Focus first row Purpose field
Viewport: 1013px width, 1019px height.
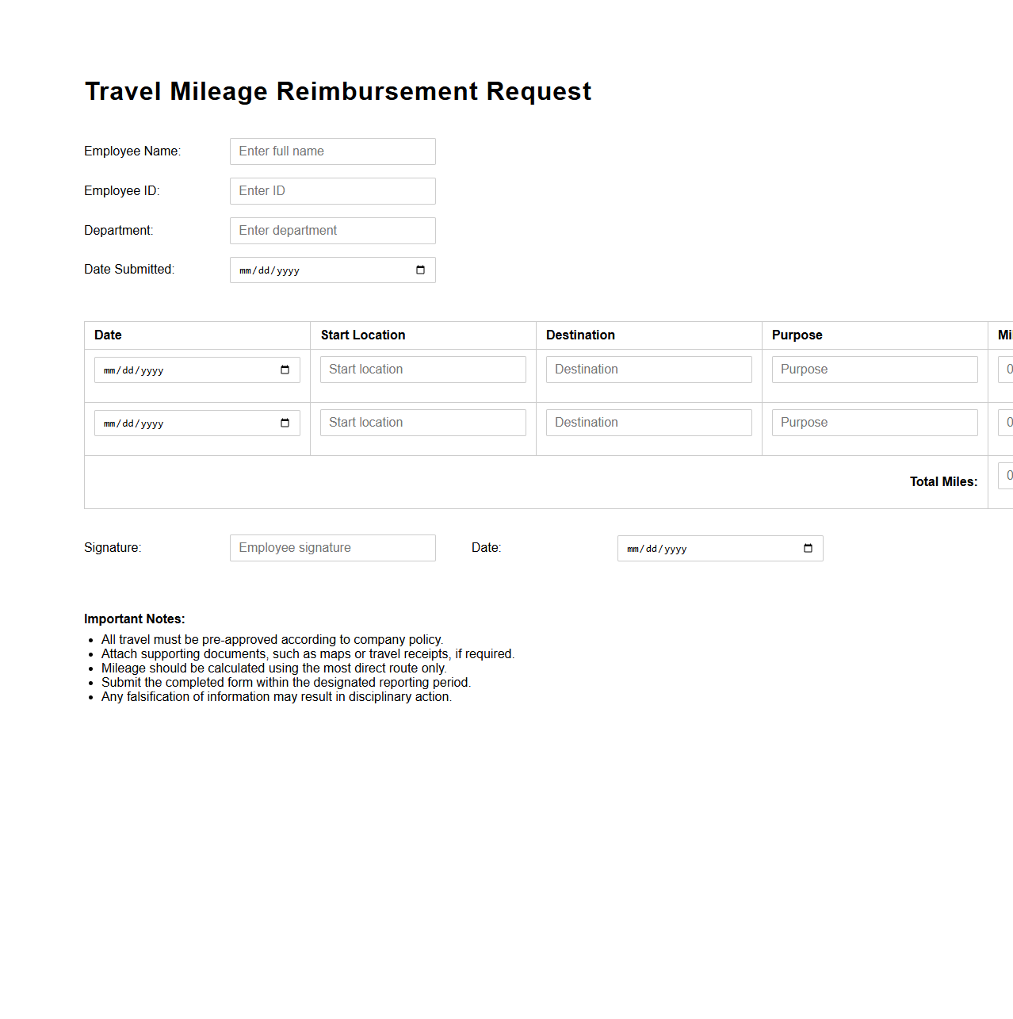(x=874, y=370)
